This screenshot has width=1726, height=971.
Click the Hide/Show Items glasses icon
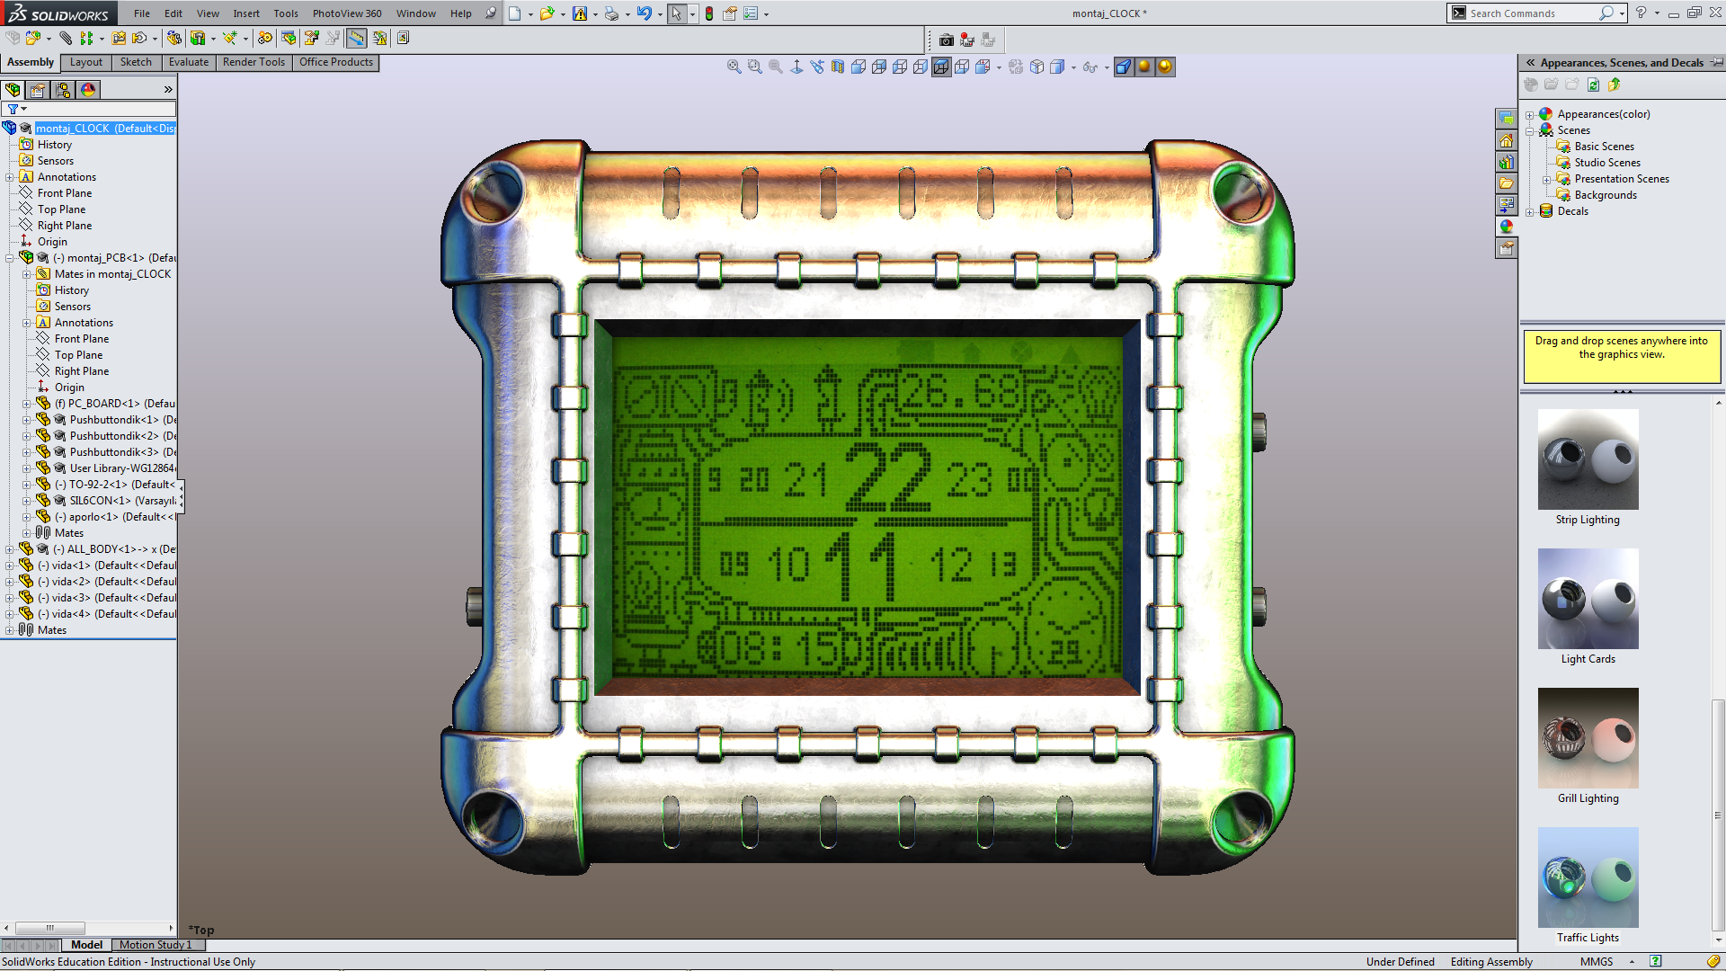[x=1090, y=67]
